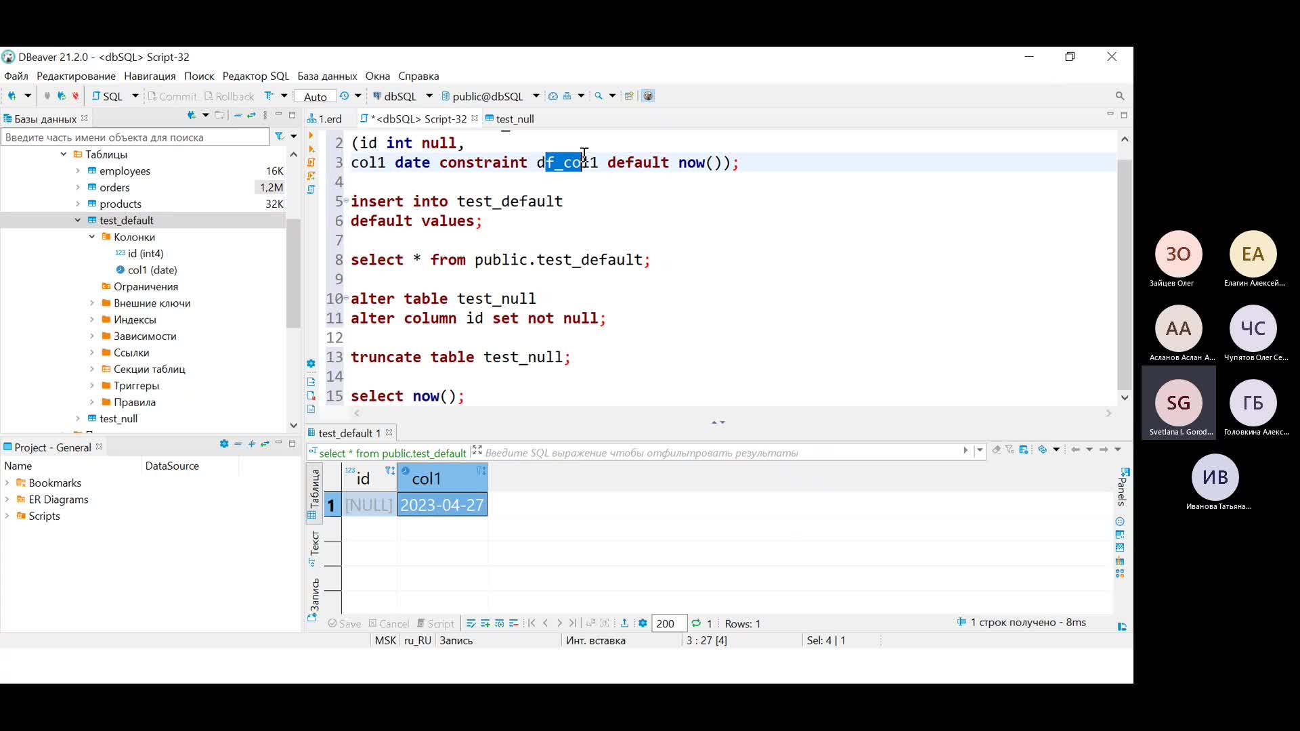Click the dashboard gauge icon in toolbar
The height and width of the screenshot is (731, 1300).
(553, 96)
